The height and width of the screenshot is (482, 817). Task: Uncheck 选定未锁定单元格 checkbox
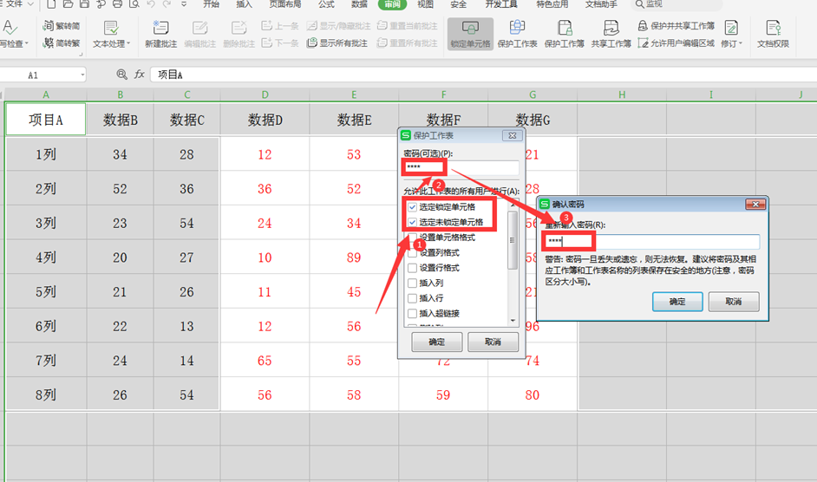tap(412, 222)
